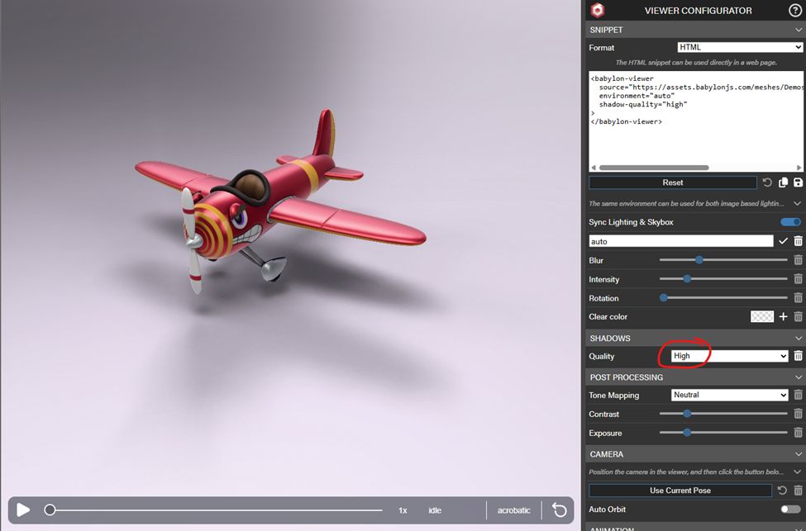This screenshot has width=806, height=531.
Task: Click the snippet horizontal scrollbar
Action: pyautogui.click(x=654, y=168)
